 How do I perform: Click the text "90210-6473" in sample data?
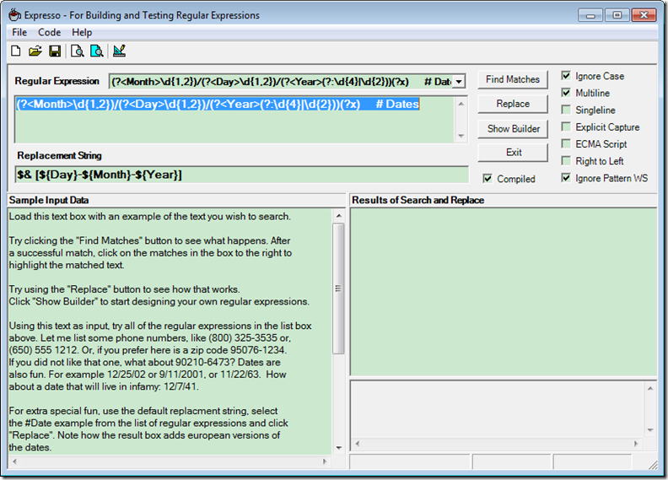[x=202, y=363]
